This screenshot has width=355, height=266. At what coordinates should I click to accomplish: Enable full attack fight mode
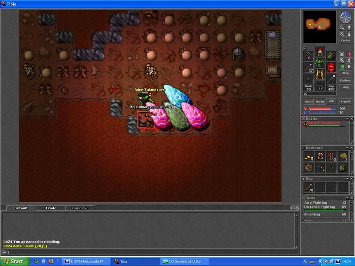(x=342, y=54)
